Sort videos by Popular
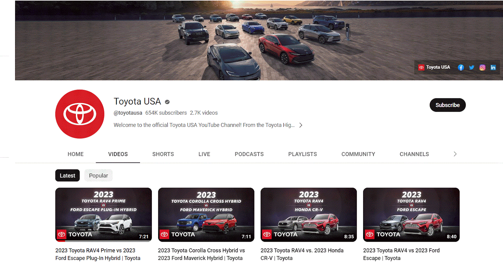Image resolution: width=503 pixels, height=264 pixels. click(x=98, y=175)
